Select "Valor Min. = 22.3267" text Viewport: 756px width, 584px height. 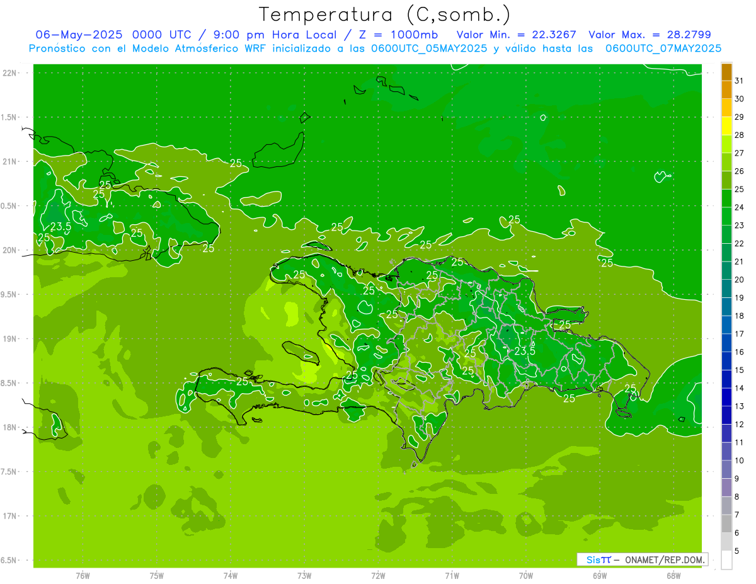[x=517, y=35]
